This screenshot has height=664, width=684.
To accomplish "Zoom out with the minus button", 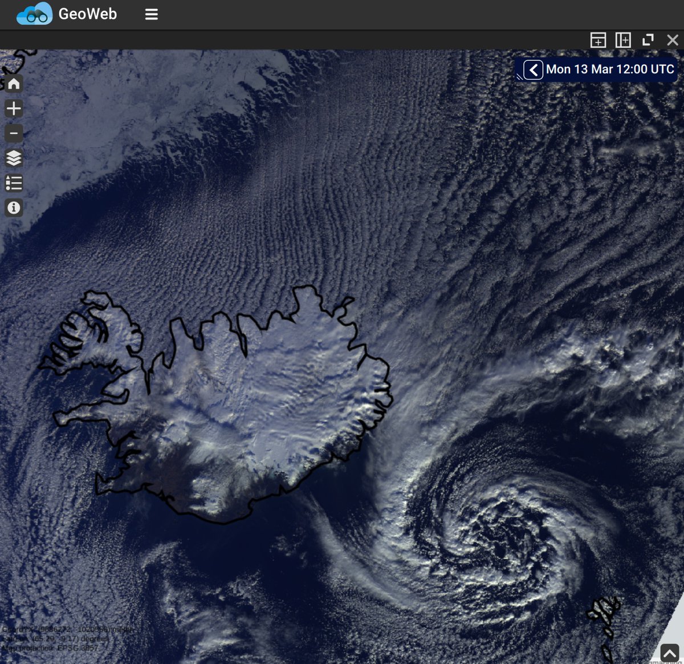I will 14,133.
